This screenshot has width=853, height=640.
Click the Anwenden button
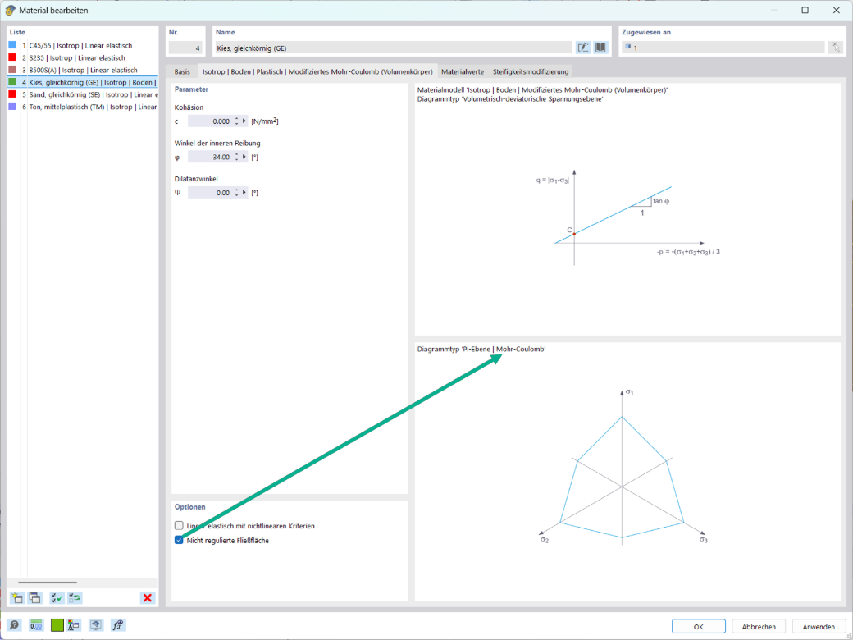[819, 626]
